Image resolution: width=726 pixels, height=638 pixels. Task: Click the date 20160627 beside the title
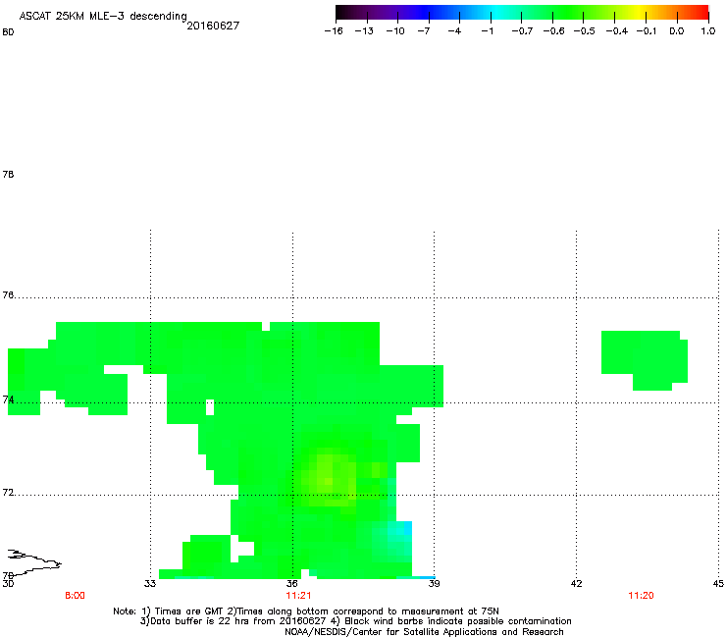pos(213,26)
